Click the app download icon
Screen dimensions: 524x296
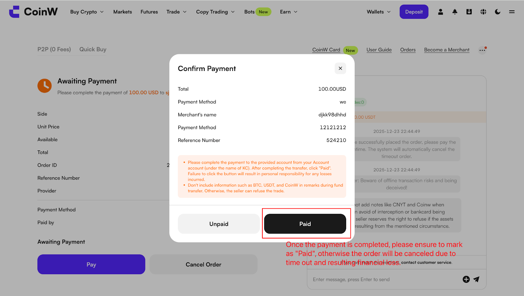click(469, 12)
